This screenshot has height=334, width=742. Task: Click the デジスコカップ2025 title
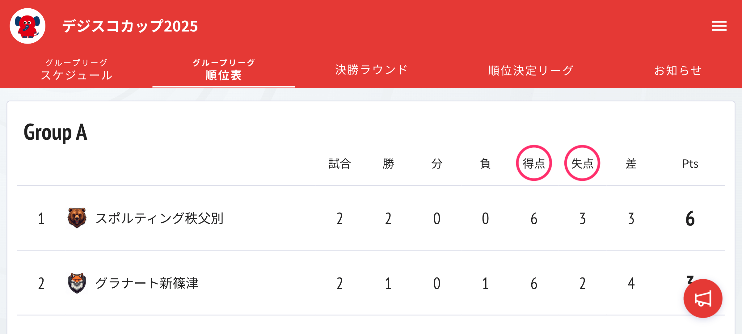pos(130,26)
